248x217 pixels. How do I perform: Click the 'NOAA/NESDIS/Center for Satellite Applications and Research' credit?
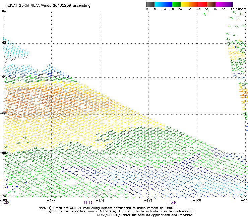(x=145, y=215)
